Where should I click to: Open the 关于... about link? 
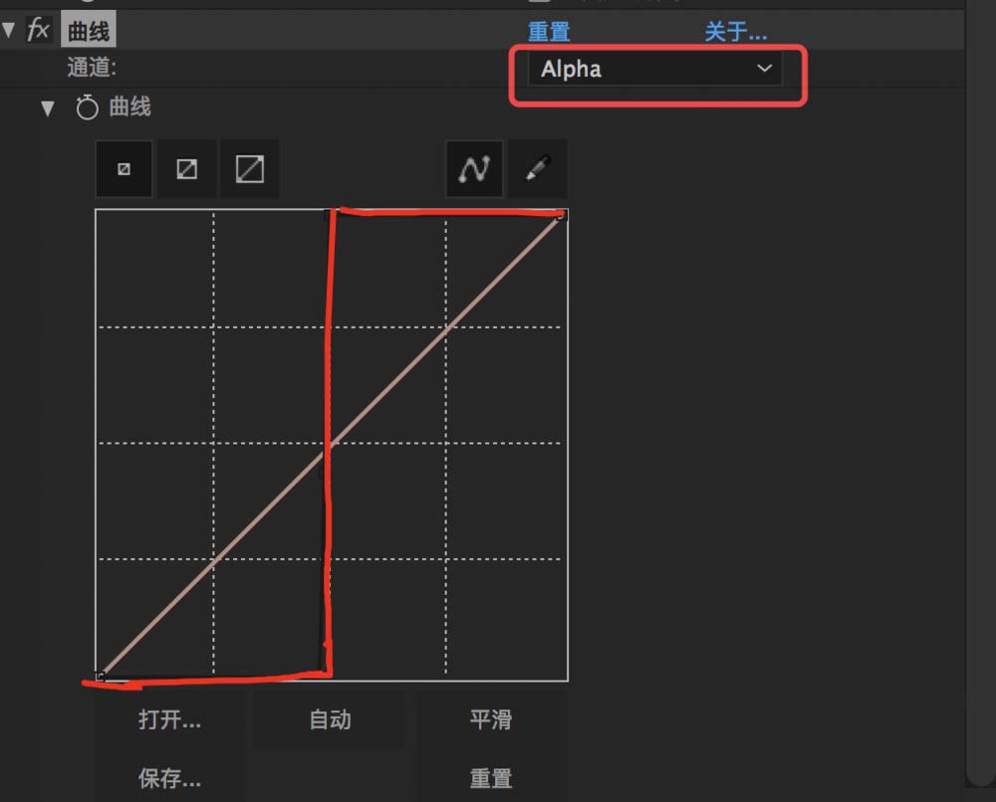tap(736, 31)
